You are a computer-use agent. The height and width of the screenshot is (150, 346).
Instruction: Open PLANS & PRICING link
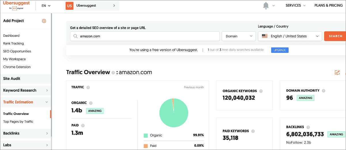click(x=328, y=5)
